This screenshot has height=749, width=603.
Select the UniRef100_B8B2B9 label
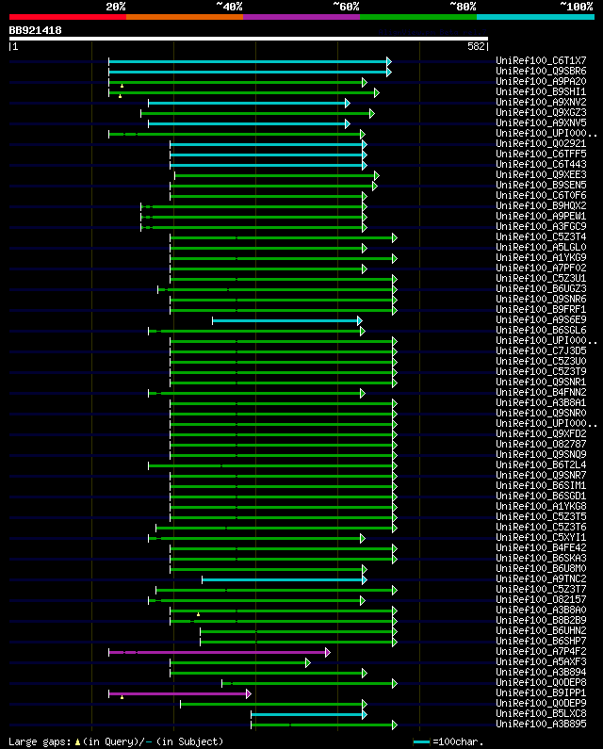coord(541,621)
